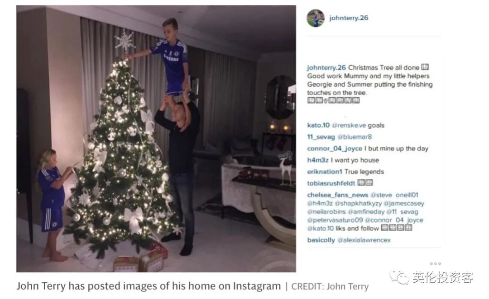Open the three-dot more options menu
The width and height of the screenshot is (489, 299).
point(436,263)
